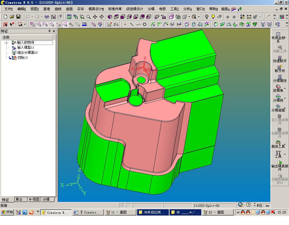Viewport: 289px width, 225px height.
Task: Pin the 特征 panel with the pushpin
Action: (49, 31)
